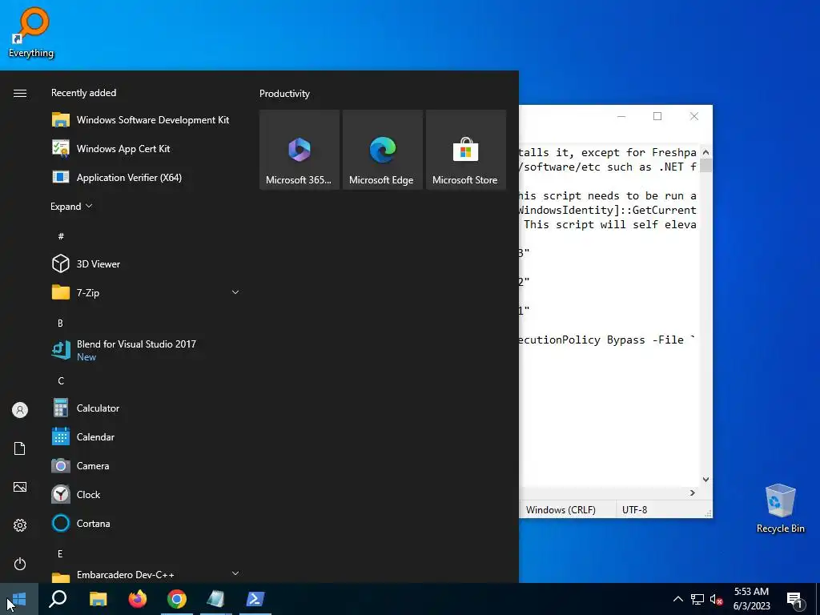The image size is (820, 615).
Task: Jump to the E letter header
Action: pos(60,553)
